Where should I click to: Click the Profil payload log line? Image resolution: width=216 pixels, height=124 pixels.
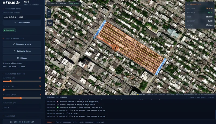[x=71, y=105]
